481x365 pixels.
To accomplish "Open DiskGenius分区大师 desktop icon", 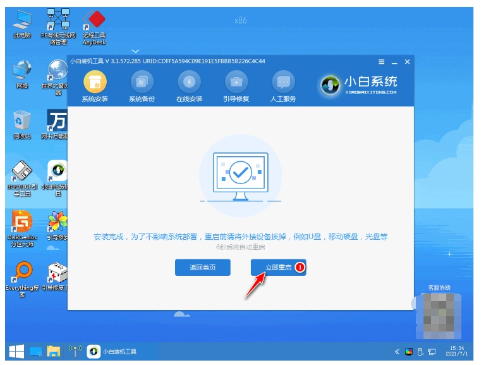I will click(x=22, y=229).
